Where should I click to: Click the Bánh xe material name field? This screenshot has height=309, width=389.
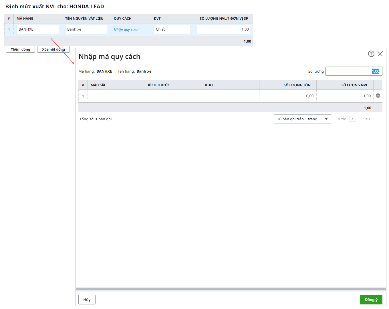pyautogui.click(x=86, y=29)
